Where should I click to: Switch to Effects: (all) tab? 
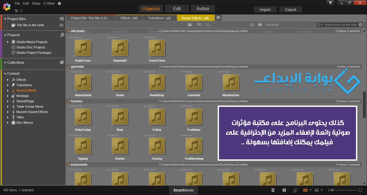tap(129, 18)
